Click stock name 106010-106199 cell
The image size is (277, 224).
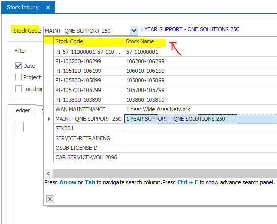[x=201, y=71]
